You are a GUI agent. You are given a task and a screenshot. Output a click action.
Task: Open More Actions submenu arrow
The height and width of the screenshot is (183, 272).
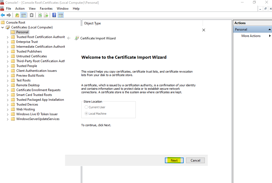pos(270,36)
